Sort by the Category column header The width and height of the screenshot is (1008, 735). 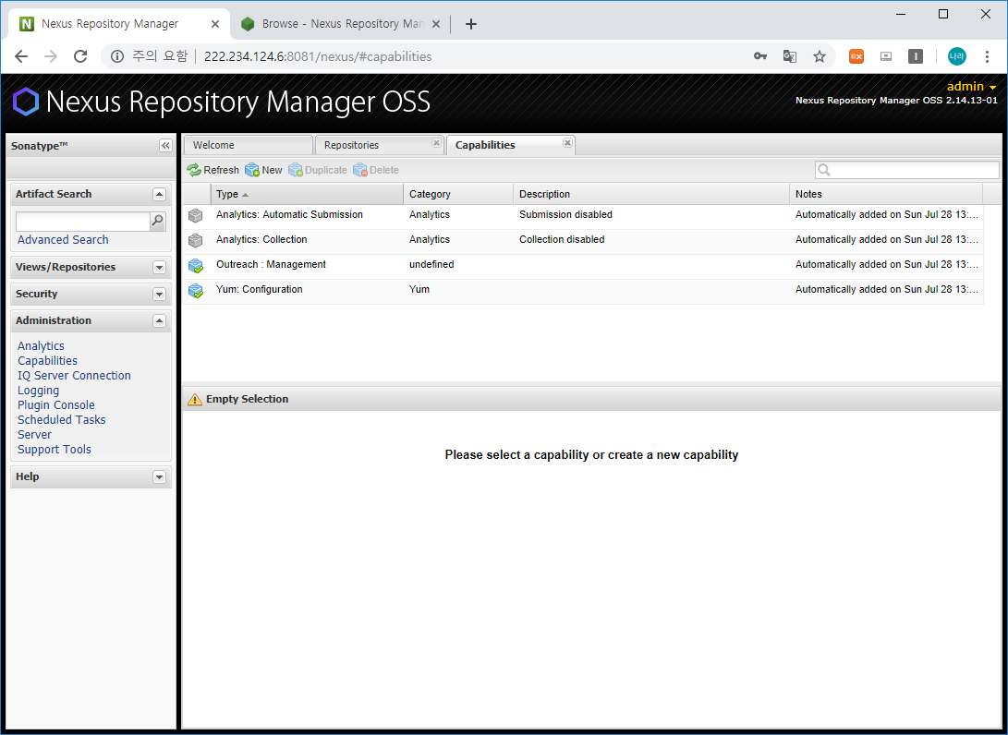[x=458, y=194]
